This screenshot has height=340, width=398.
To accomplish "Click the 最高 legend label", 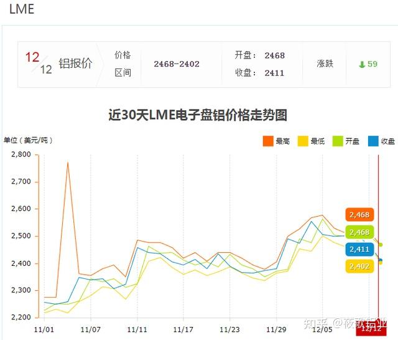I will pyautogui.click(x=283, y=141).
